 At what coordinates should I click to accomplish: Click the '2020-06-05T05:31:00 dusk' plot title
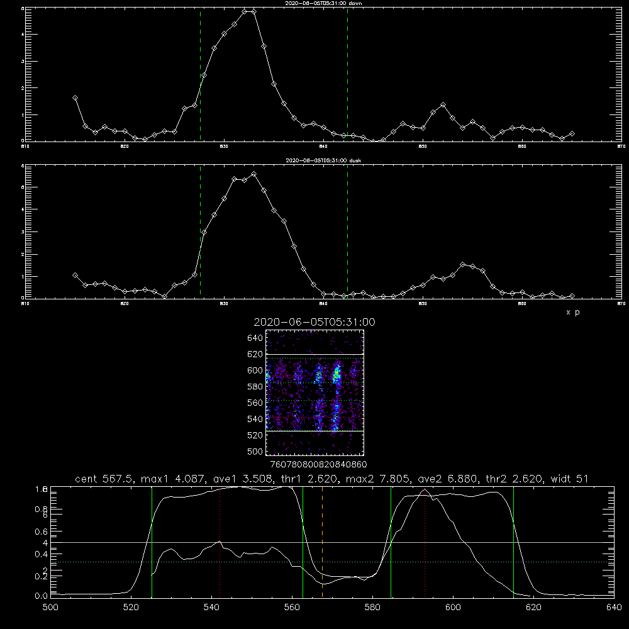[323, 160]
